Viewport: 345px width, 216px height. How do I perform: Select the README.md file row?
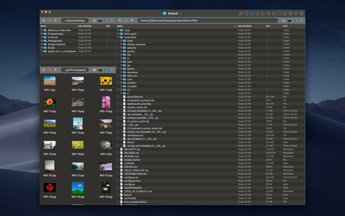(x=211, y=156)
